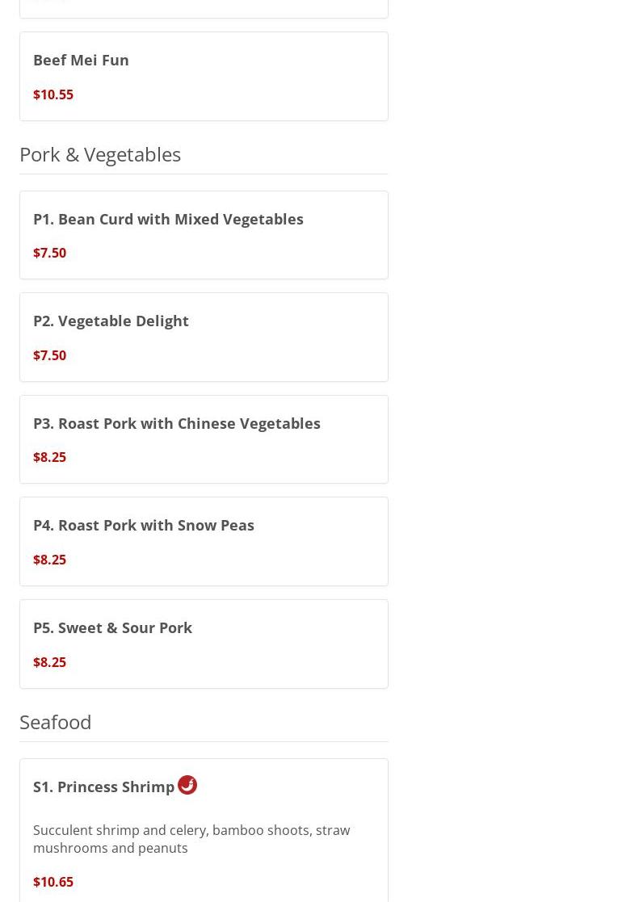Click the $10.55 price under Beef Mei Fun

(53, 94)
